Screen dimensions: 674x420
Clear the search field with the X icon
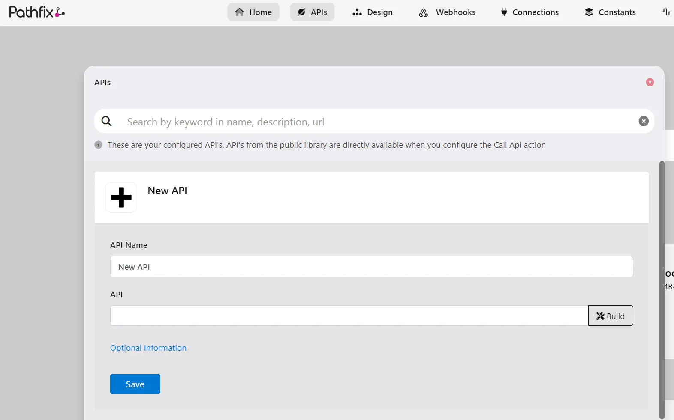(x=644, y=121)
